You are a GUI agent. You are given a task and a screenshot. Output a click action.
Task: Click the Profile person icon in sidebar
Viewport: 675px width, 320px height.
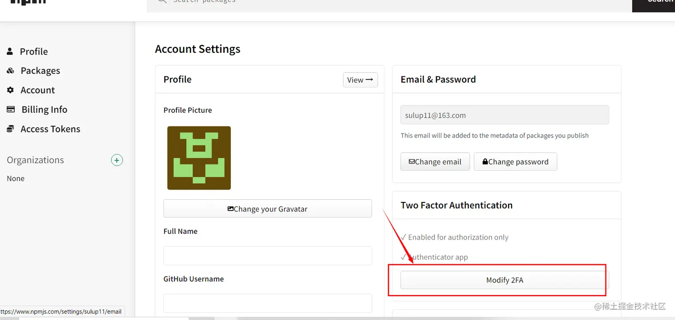(x=10, y=51)
